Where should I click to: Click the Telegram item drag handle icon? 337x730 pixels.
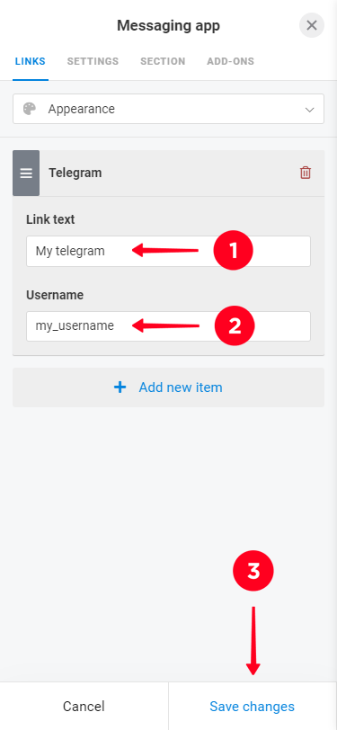pos(26,173)
